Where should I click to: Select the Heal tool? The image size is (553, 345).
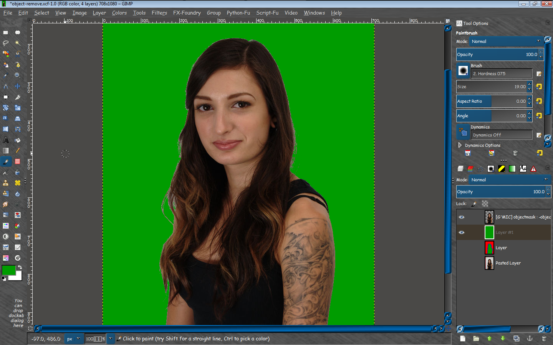[18, 183]
